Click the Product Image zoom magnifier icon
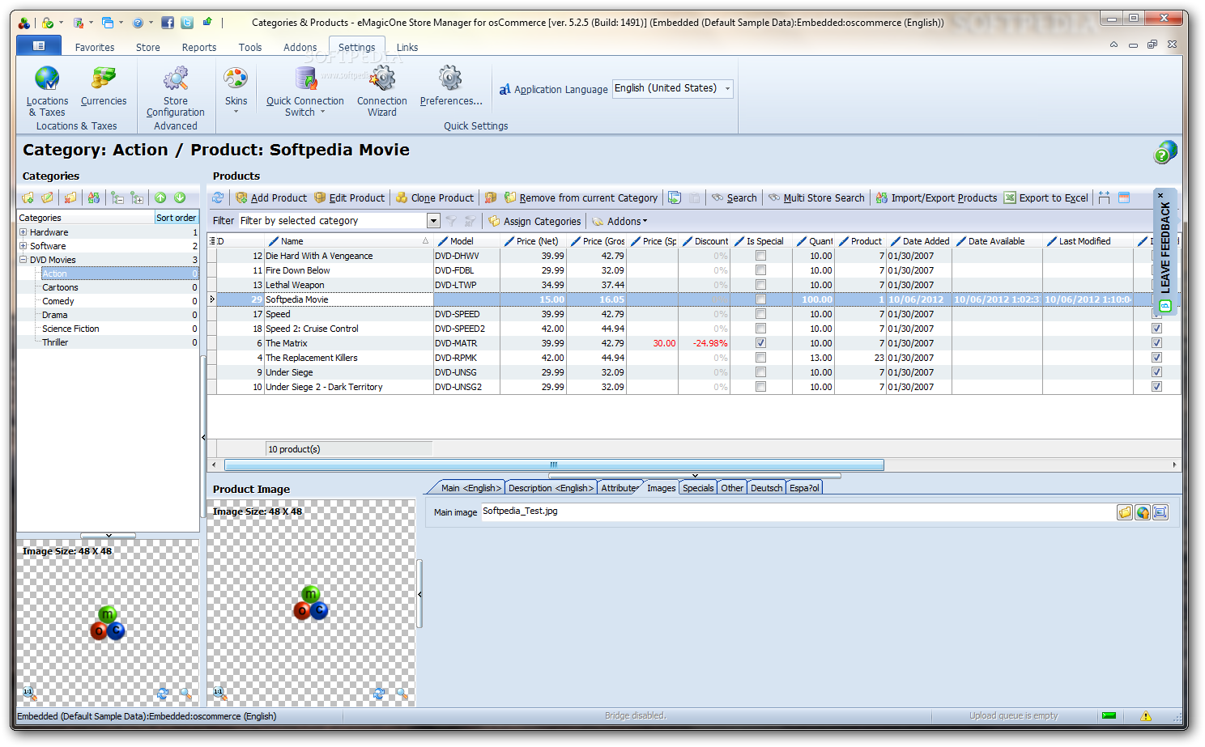 tap(402, 694)
